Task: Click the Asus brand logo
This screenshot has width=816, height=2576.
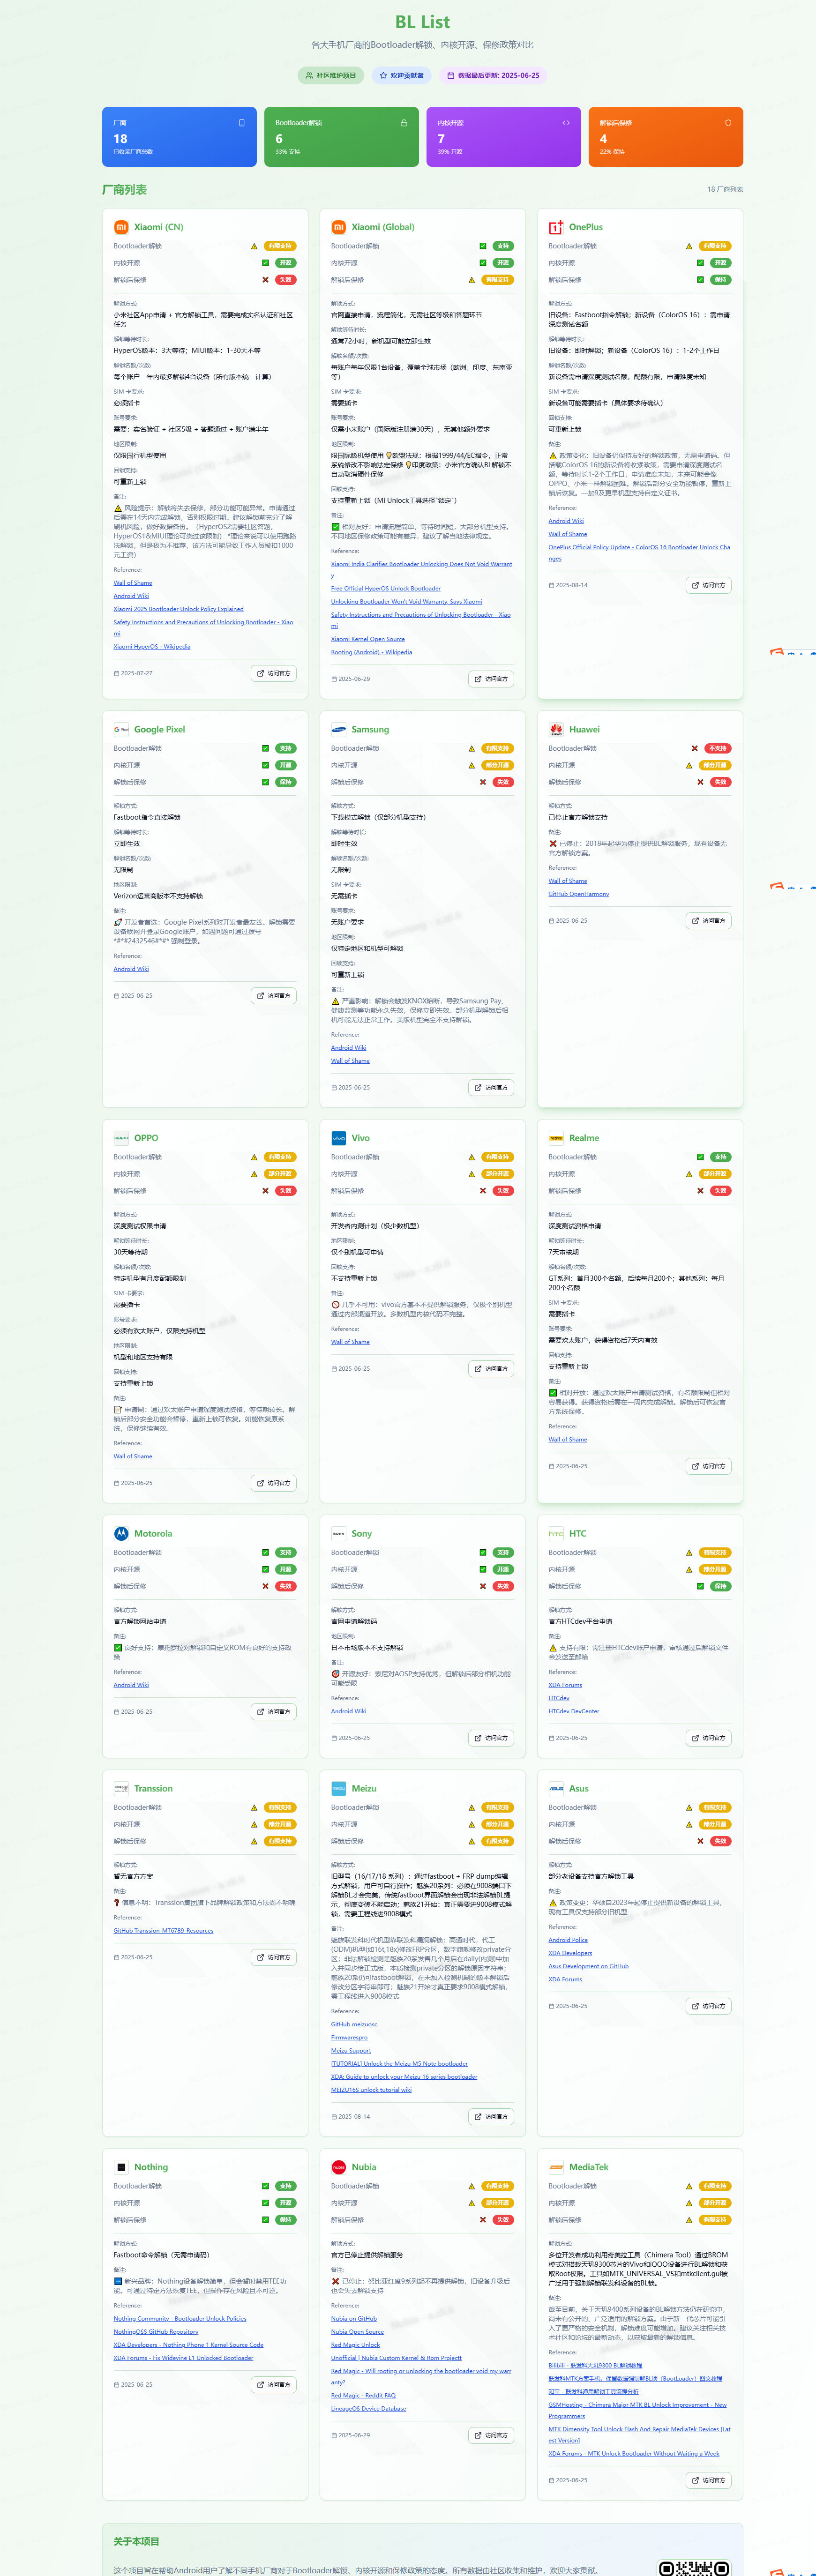Action: click(x=556, y=1788)
